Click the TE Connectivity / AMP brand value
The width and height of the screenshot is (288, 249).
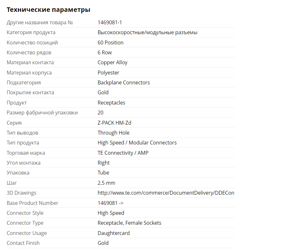pyautogui.click(x=123, y=153)
